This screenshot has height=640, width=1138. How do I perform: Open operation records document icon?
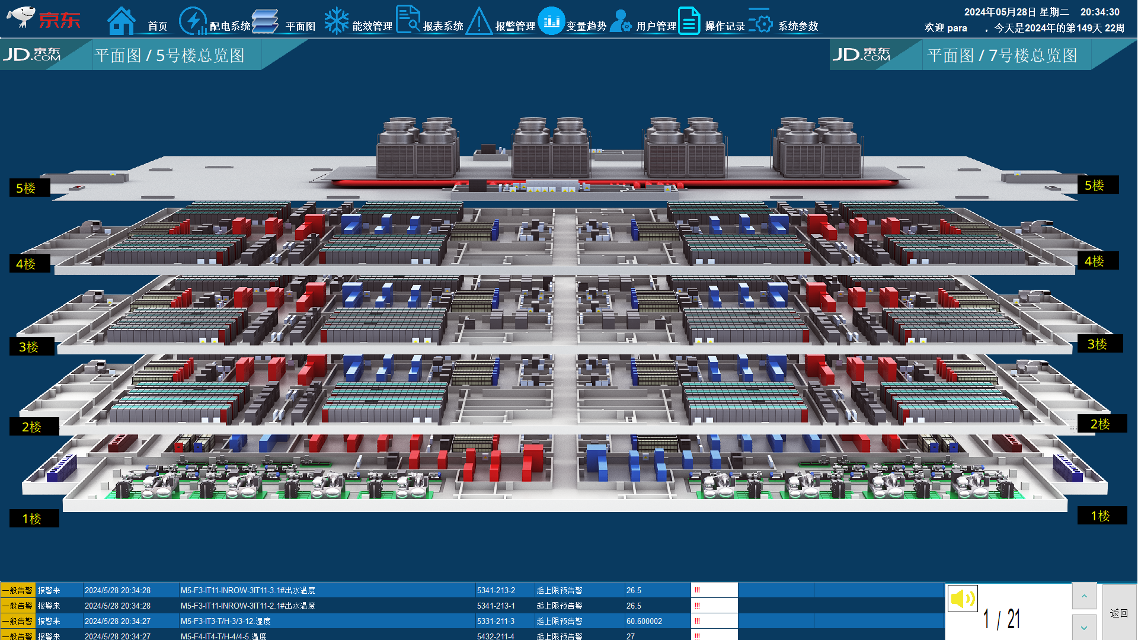(689, 21)
